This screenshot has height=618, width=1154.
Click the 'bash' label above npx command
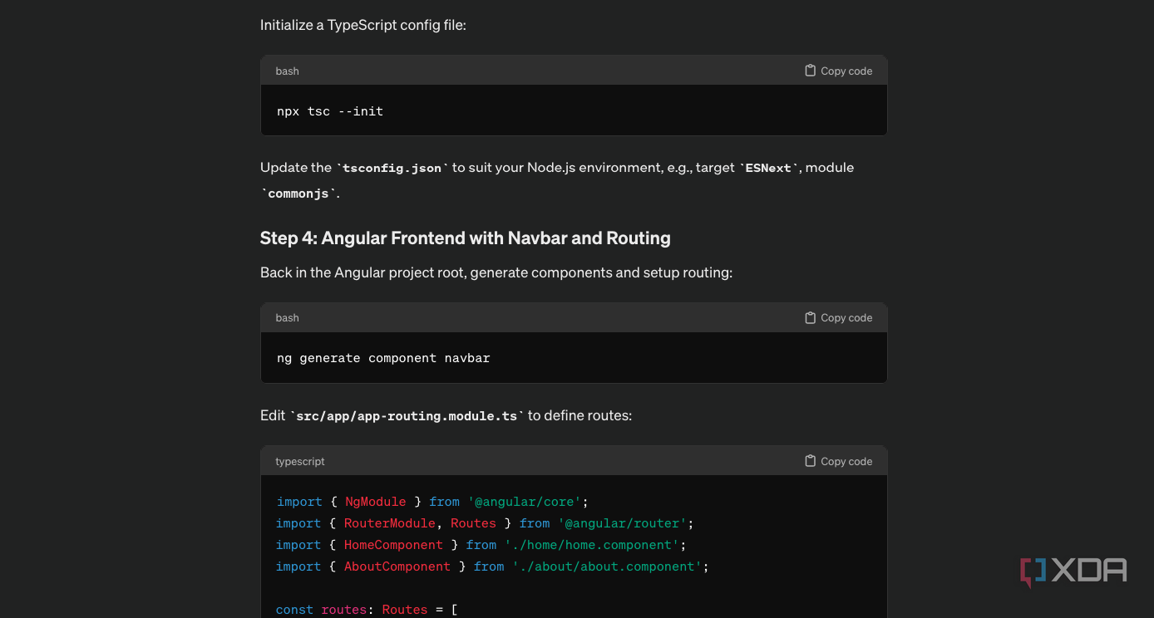click(288, 71)
